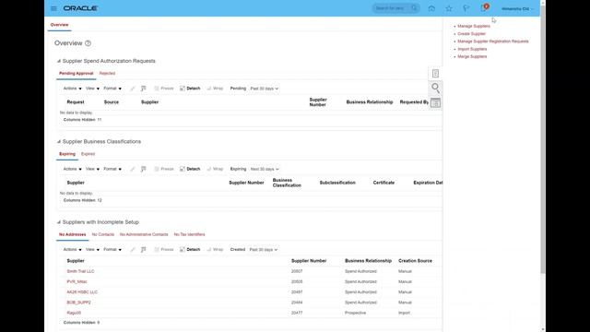Viewport: 590px width, 332px height.
Task: Open the Import Suppliers task link
Action: pos(472,49)
